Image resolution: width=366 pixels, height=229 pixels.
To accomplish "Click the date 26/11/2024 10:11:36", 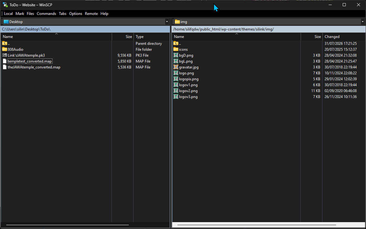I will [340, 97].
